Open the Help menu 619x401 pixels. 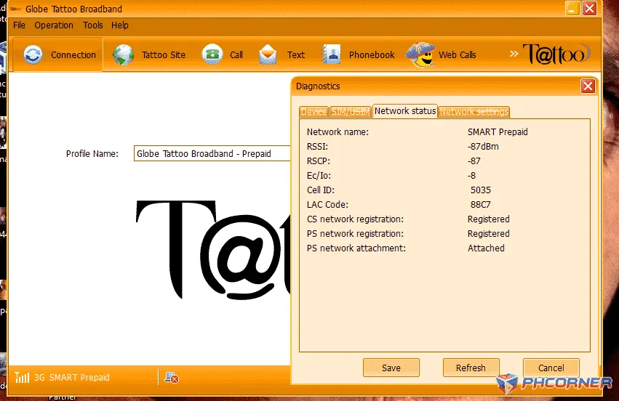tap(119, 25)
